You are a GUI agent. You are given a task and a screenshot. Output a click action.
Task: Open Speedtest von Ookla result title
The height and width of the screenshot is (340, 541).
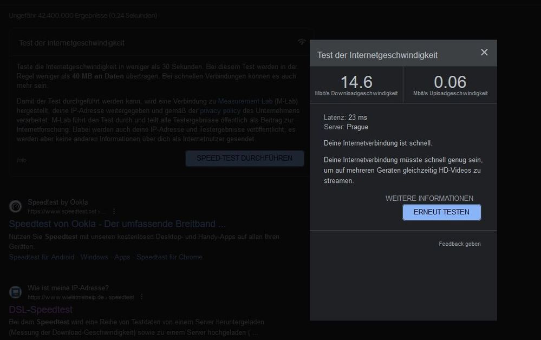(x=118, y=224)
